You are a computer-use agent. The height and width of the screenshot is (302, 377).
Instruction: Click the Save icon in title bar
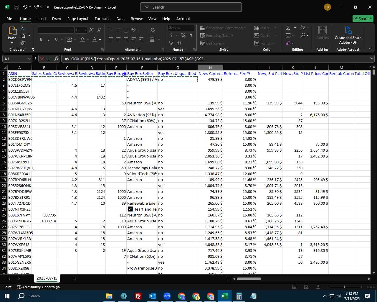[x=16, y=7]
